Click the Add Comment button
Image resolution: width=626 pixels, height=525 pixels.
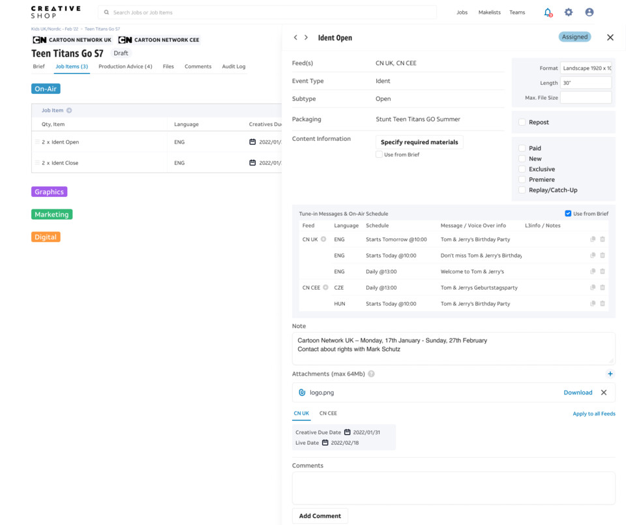(320, 516)
